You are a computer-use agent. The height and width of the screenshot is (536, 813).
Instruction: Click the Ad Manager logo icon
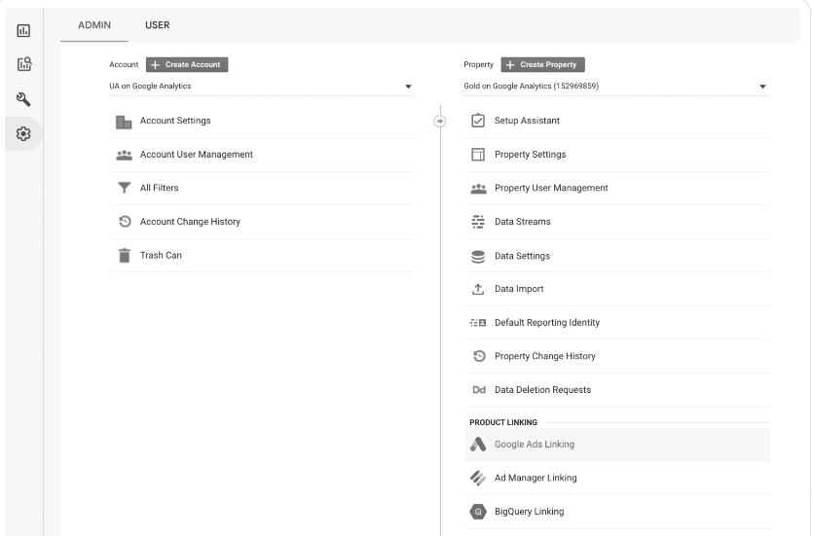click(478, 478)
